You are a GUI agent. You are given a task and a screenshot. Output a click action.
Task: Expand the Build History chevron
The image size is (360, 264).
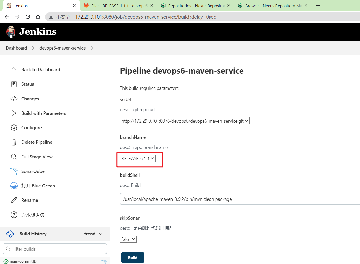tap(101, 234)
